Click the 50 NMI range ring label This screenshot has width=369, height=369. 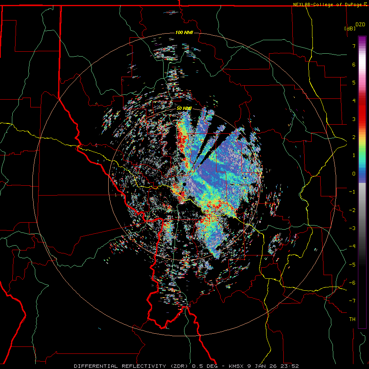coord(184,108)
